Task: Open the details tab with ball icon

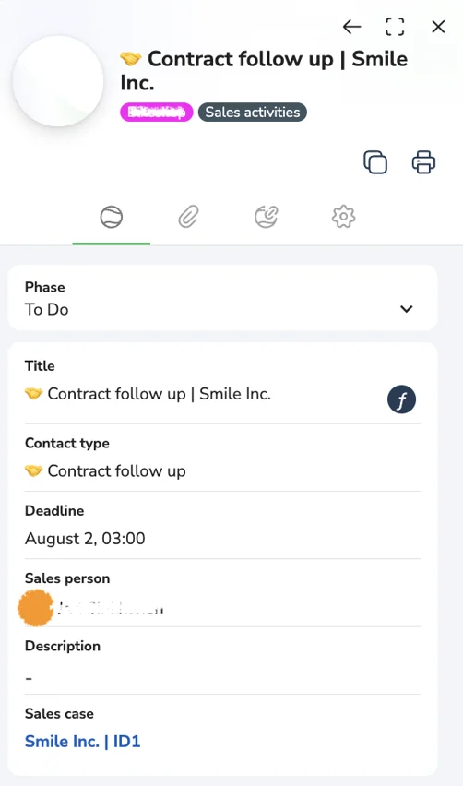Action: pos(112,218)
